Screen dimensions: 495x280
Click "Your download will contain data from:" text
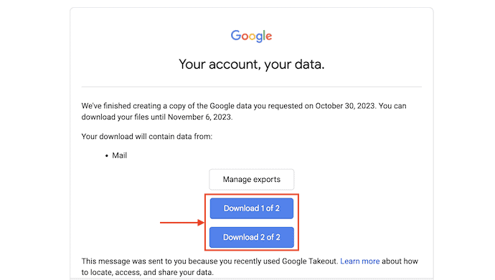(147, 136)
